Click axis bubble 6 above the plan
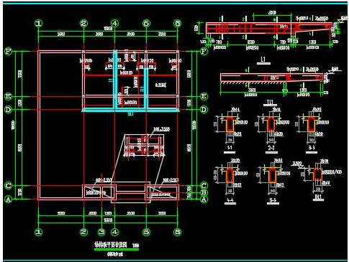 [178, 23]
